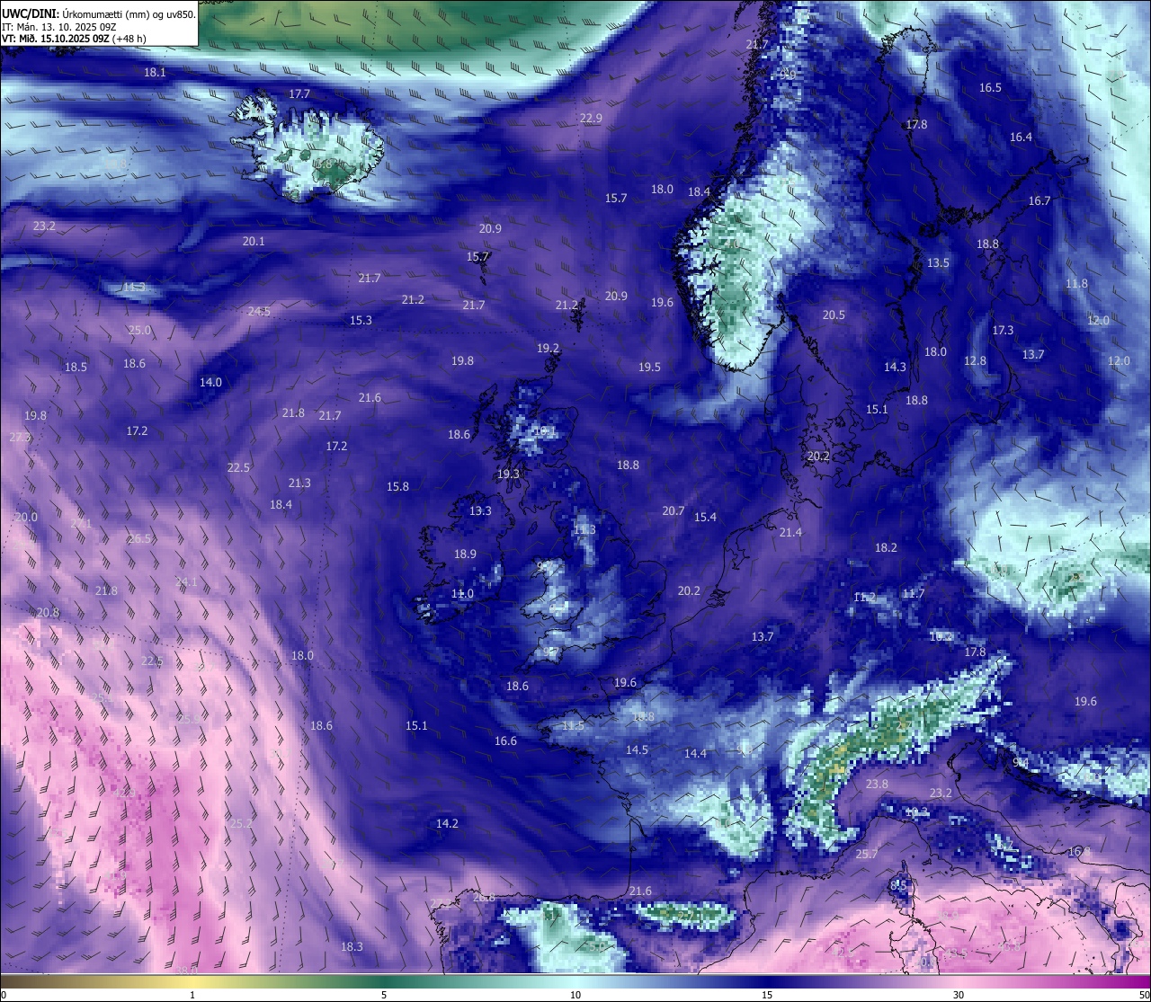Click the value 14.5 over France
The image size is (1151, 1002).
tap(637, 749)
